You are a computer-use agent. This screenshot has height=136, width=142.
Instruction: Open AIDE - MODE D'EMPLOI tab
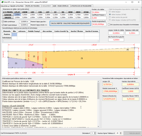point(61,6)
